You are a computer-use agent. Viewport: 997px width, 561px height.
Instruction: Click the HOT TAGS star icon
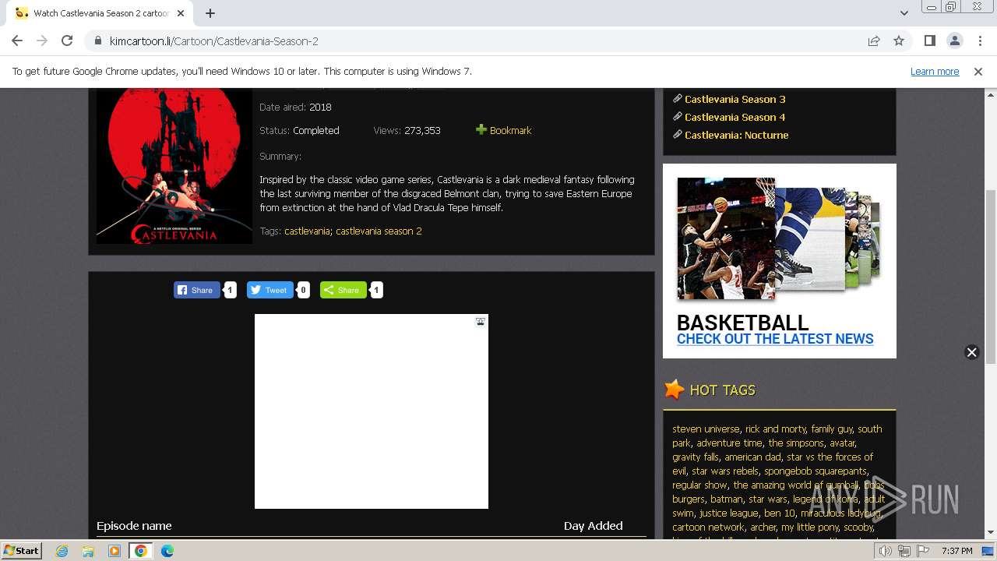pos(675,390)
